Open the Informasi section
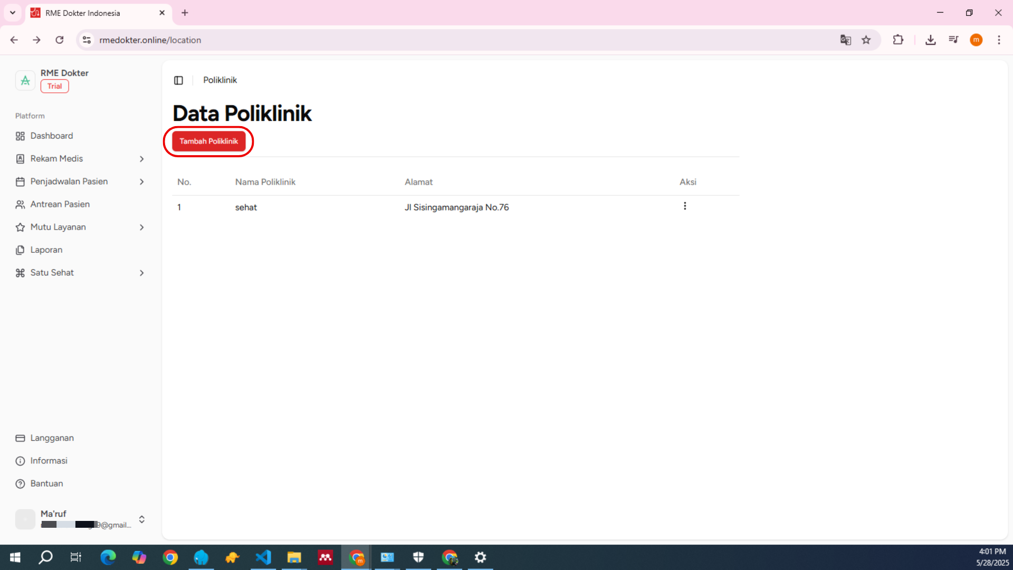 (49, 461)
